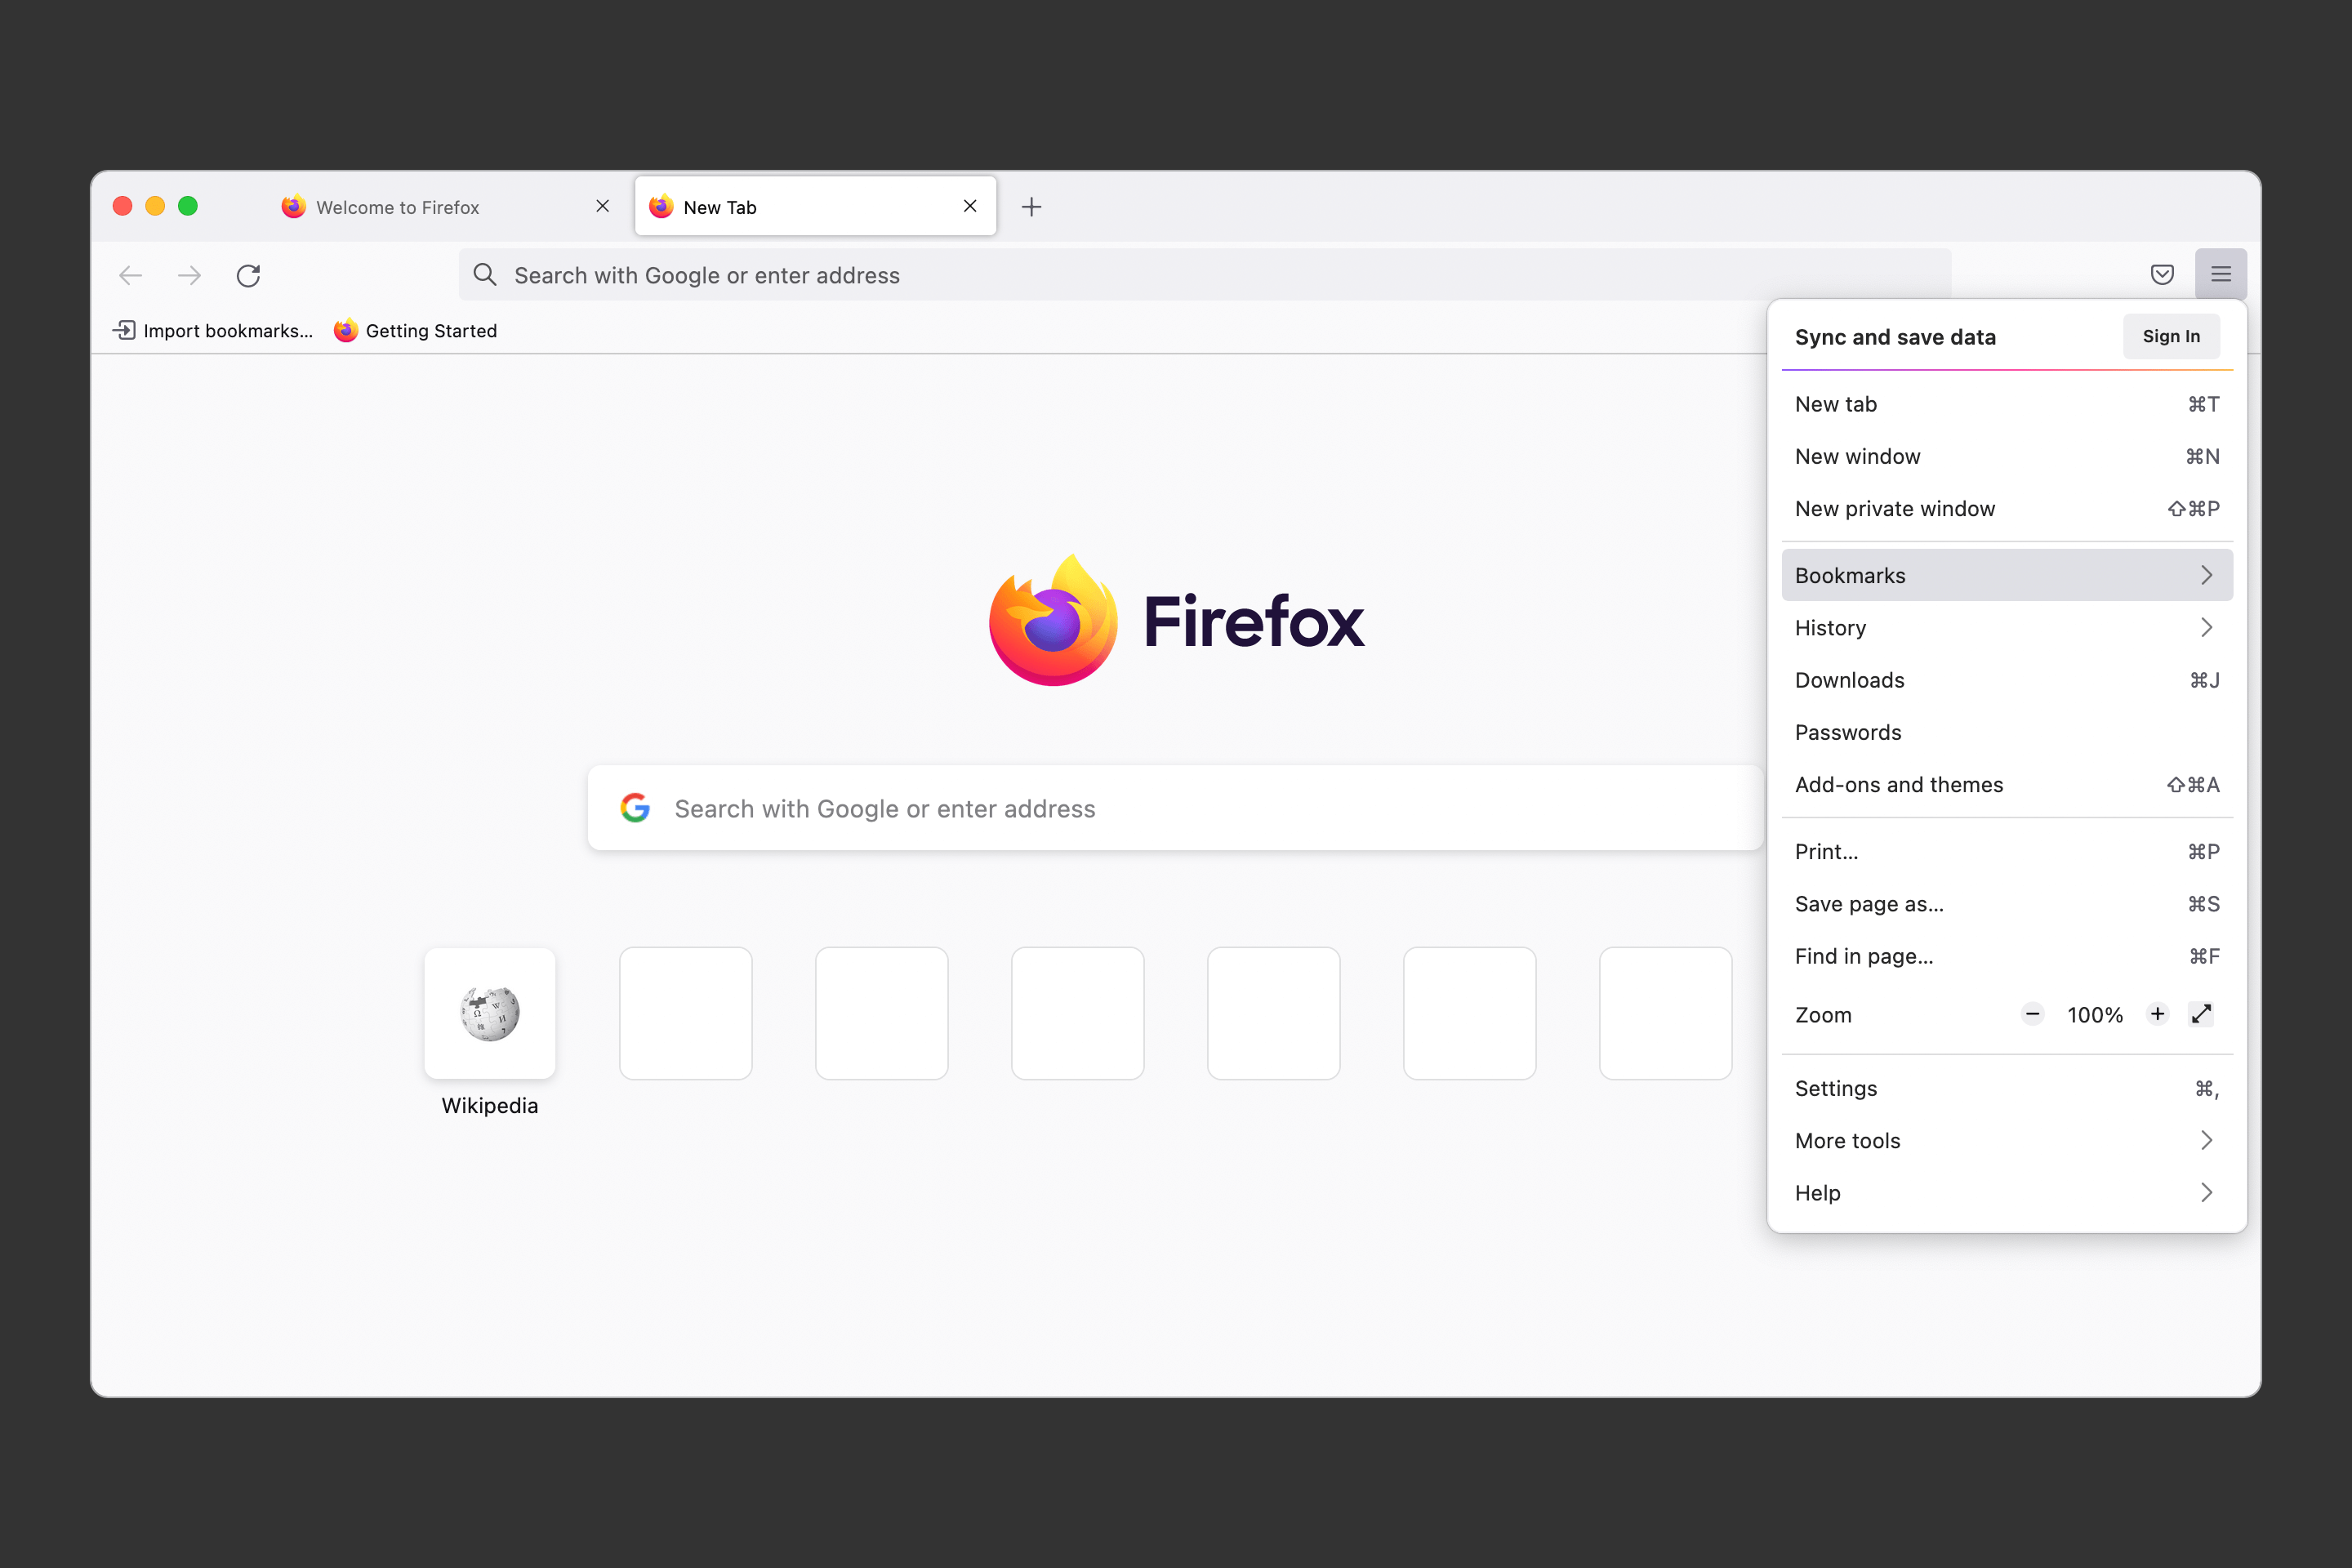The width and height of the screenshot is (2352, 1568).
Task: Click the Import bookmarks toolbar item
Action: point(213,331)
